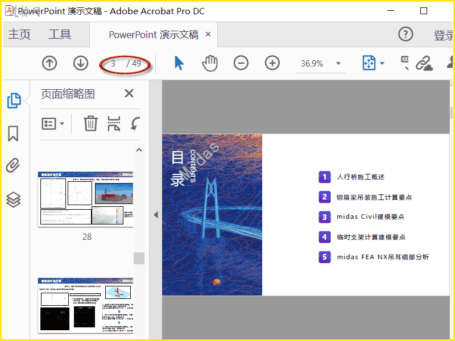Activate the hand pan tool
Image resolution: width=455 pixels, height=341 pixels.
(210, 63)
